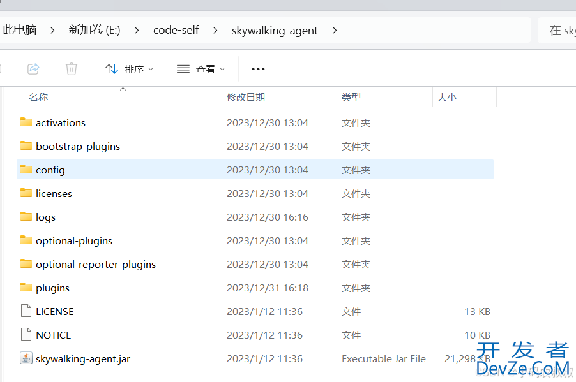Image resolution: width=576 pixels, height=382 pixels.
Task: Select the optional-reporter-plugins folder name
Action: pyautogui.click(x=96, y=264)
